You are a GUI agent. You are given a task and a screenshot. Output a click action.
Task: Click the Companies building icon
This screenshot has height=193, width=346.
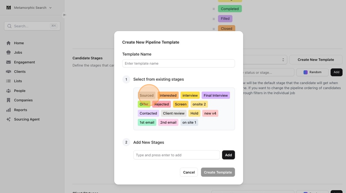(8, 100)
